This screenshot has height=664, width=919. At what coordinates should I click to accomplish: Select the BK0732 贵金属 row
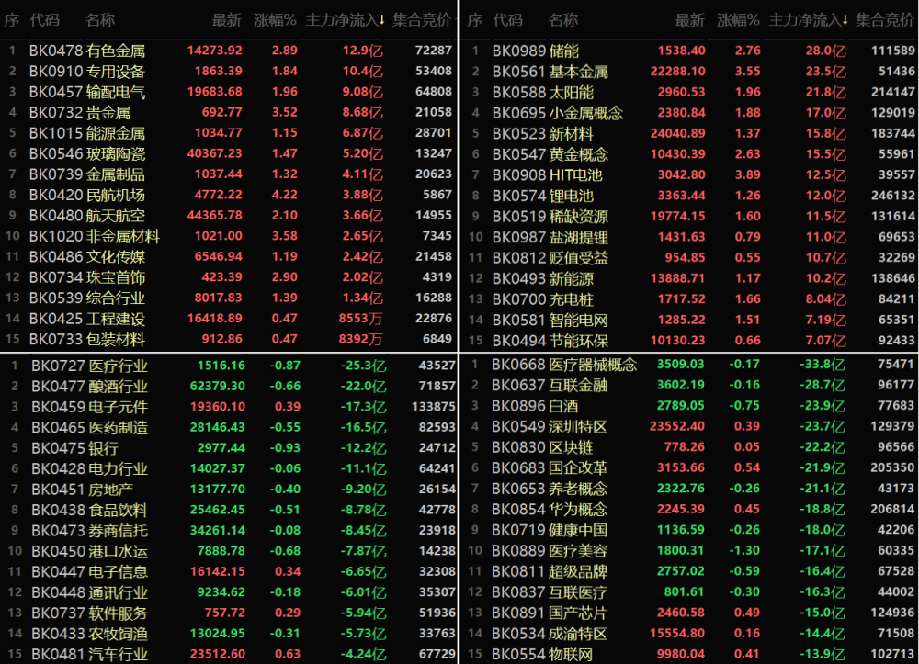pyautogui.click(x=229, y=112)
